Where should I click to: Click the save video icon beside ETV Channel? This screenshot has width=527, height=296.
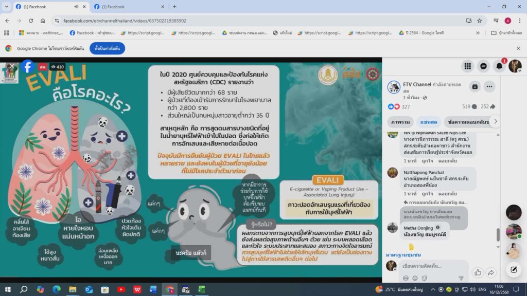pyautogui.click(x=475, y=86)
